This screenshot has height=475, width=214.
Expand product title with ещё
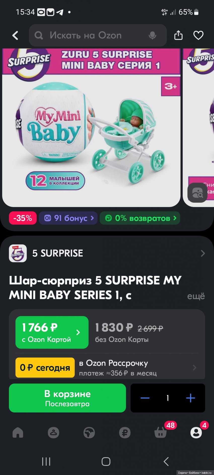point(196,296)
